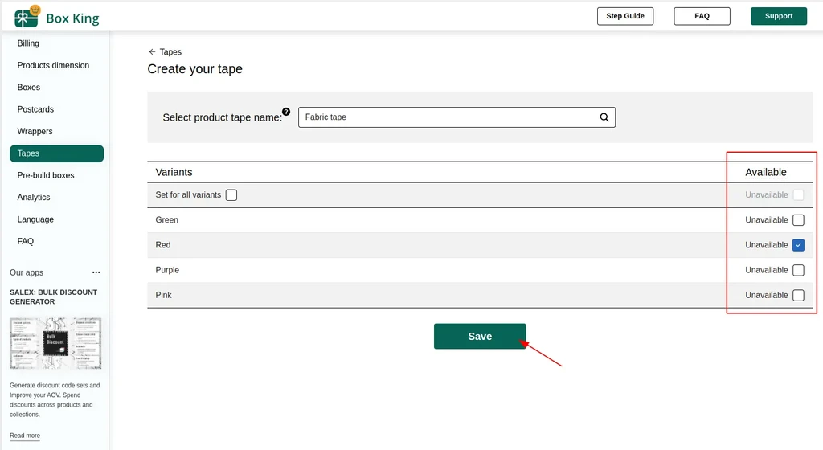
Task: Mark Purple variant as unavailable
Action: [798, 270]
